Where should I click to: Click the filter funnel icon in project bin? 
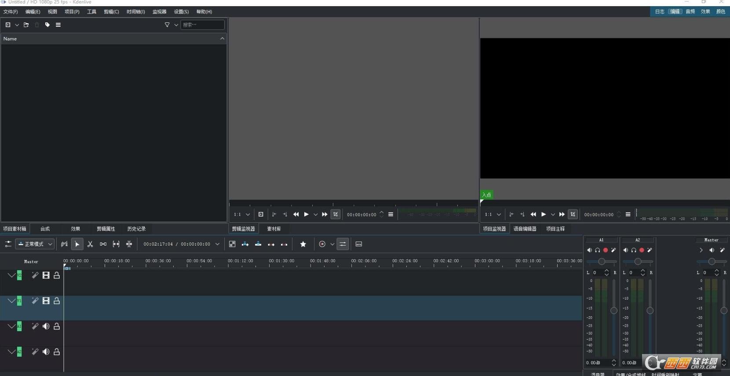[x=167, y=25]
